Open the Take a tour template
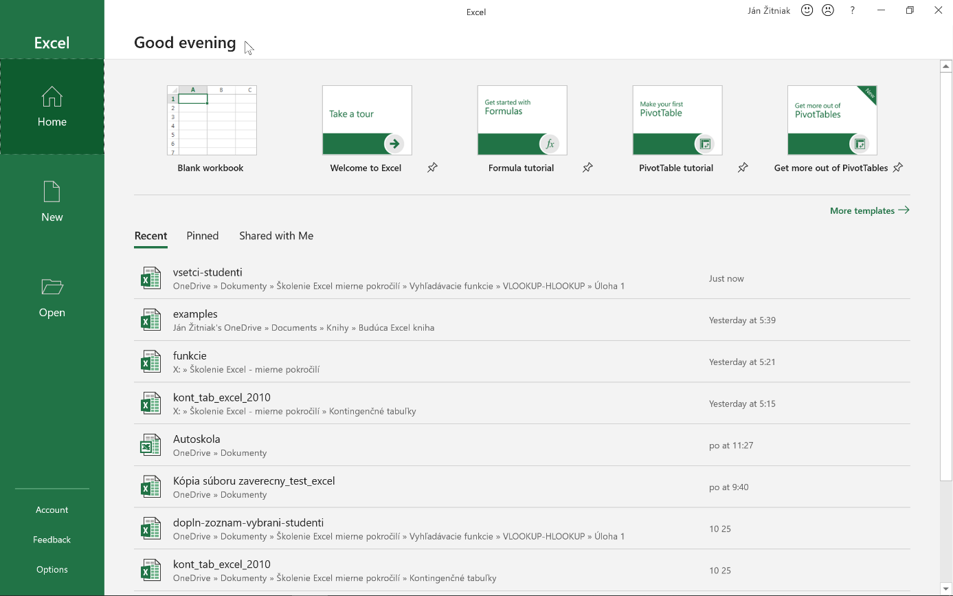953x596 pixels. pos(367,120)
